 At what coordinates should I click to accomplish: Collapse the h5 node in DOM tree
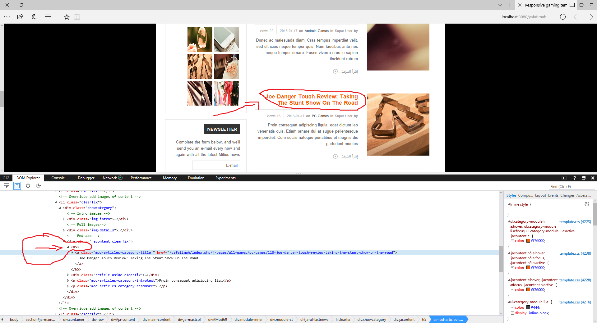[x=68, y=247]
